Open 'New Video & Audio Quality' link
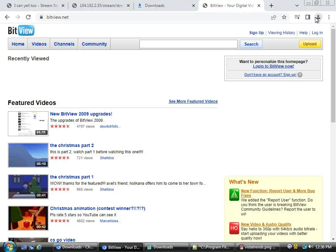This screenshot has height=252, width=336. pos(266,224)
